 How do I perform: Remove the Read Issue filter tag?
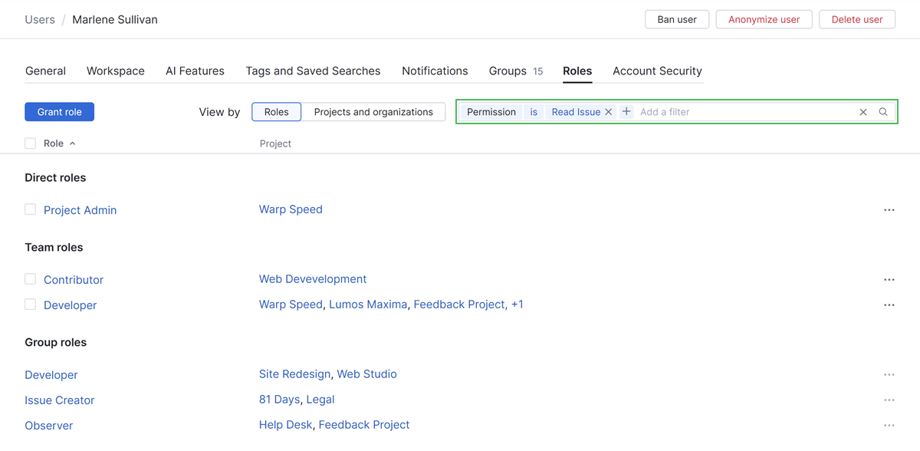[609, 112]
